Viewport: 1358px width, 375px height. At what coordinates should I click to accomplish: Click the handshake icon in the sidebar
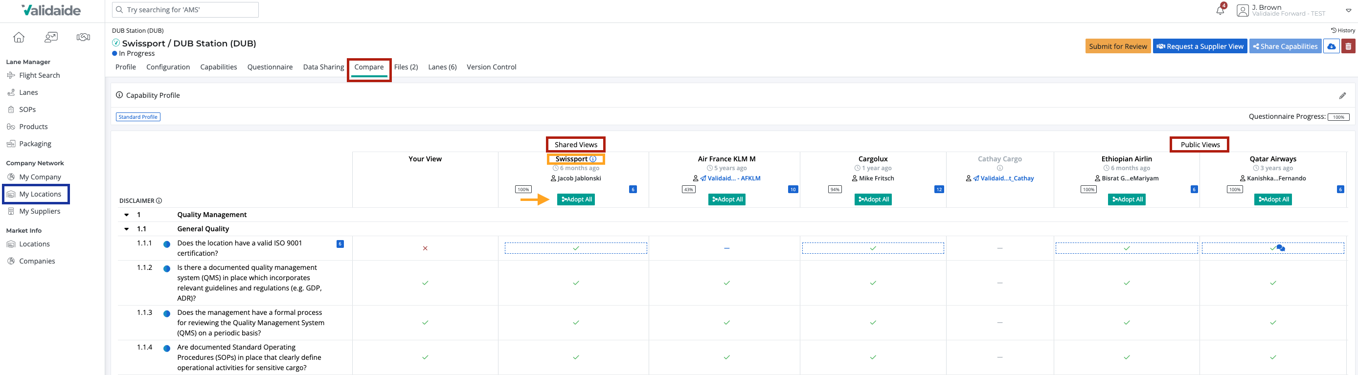(83, 37)
